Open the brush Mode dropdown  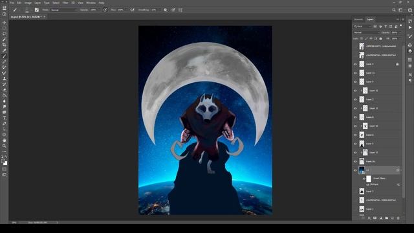pos(64,10)
